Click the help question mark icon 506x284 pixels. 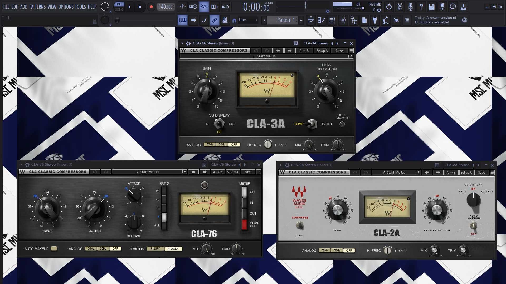pyautogui.click(x=421, y=7)
